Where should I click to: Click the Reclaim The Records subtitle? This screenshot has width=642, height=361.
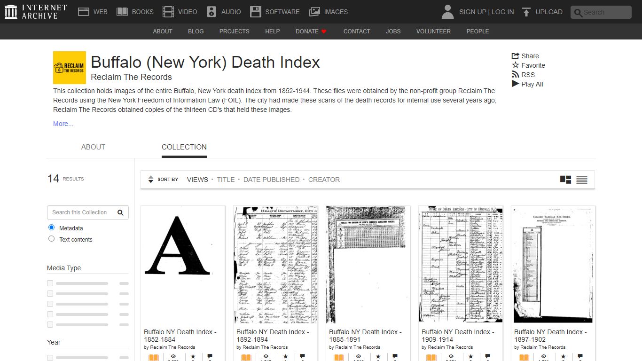tap(131, 77)
